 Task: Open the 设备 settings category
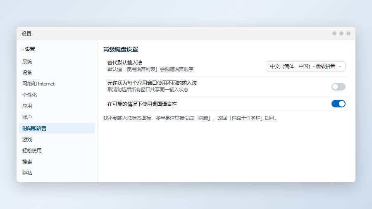[x=57, y=73]
